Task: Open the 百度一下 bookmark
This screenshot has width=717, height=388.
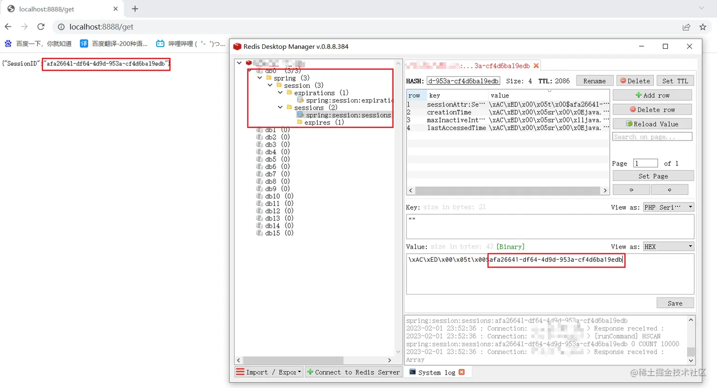Action: click(38, 44)
